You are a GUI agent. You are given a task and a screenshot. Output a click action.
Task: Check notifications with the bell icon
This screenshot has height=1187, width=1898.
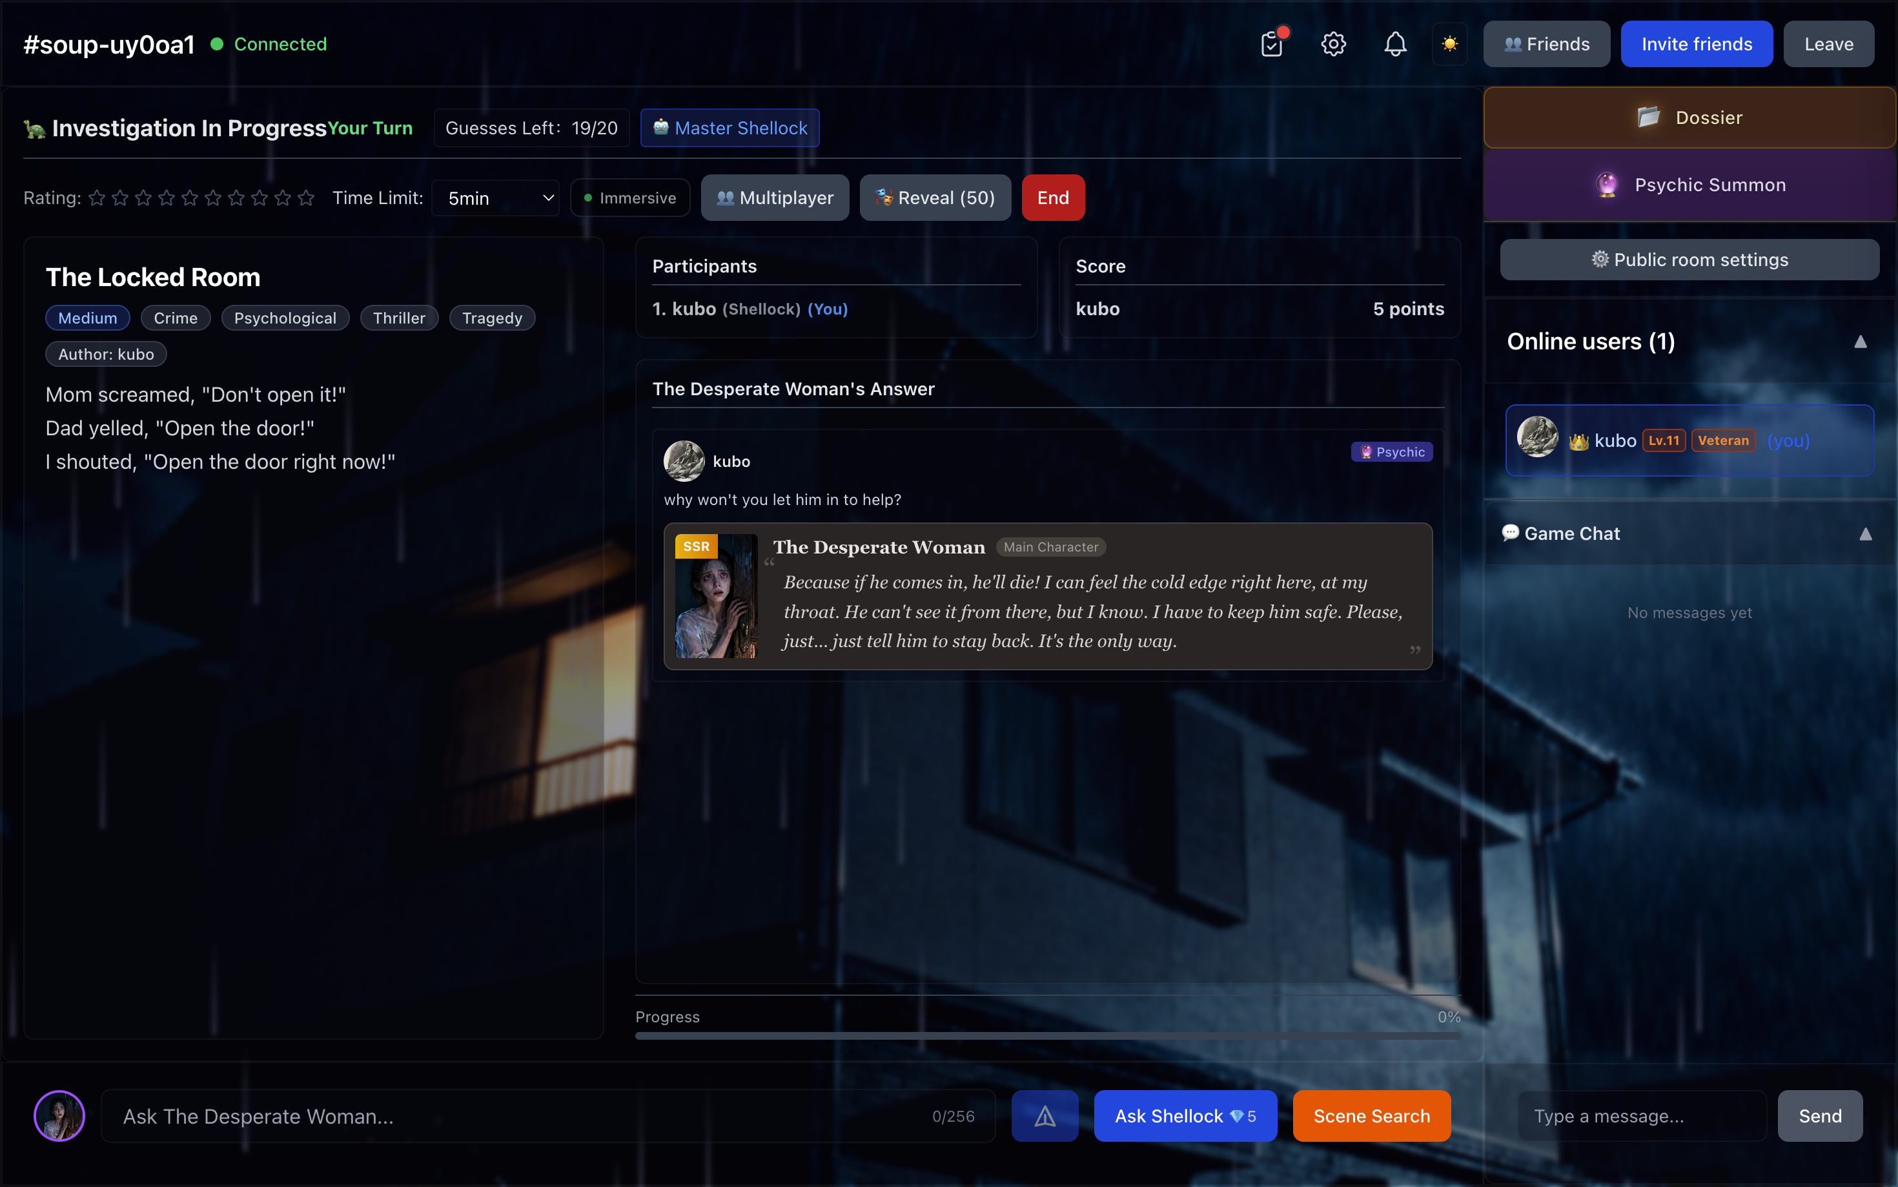(1394, 44)
